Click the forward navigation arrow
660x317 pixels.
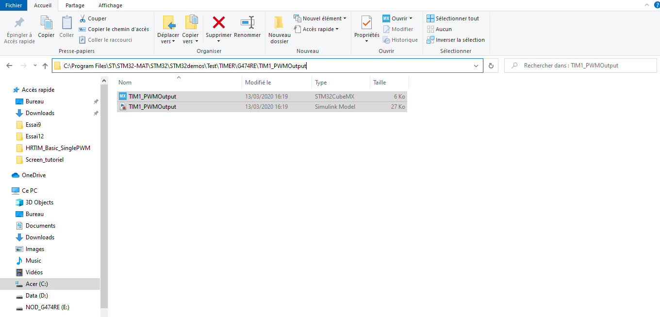tap(23, 66)
